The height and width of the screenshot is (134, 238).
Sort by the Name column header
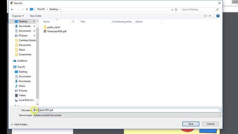(x=46, y=22)
